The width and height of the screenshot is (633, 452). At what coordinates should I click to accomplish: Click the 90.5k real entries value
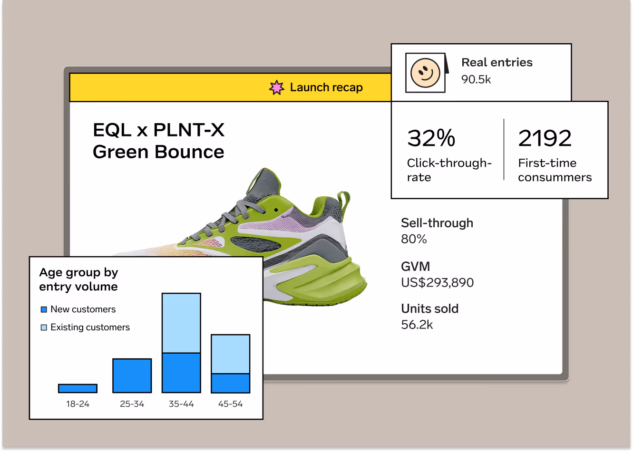pyautogui.click(x=476, y=79)
